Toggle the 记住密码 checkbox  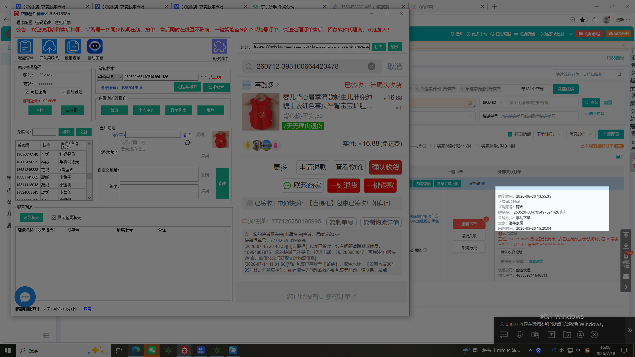pyautogui.click(x=27, y=92)
